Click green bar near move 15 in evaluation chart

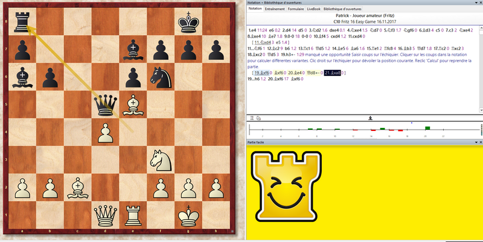coord(382,129)
